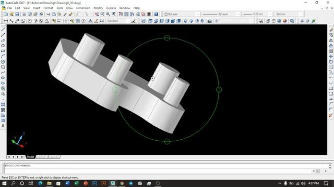
Task: Open the Standard dimension style dropdown
Action: (118, 21)
